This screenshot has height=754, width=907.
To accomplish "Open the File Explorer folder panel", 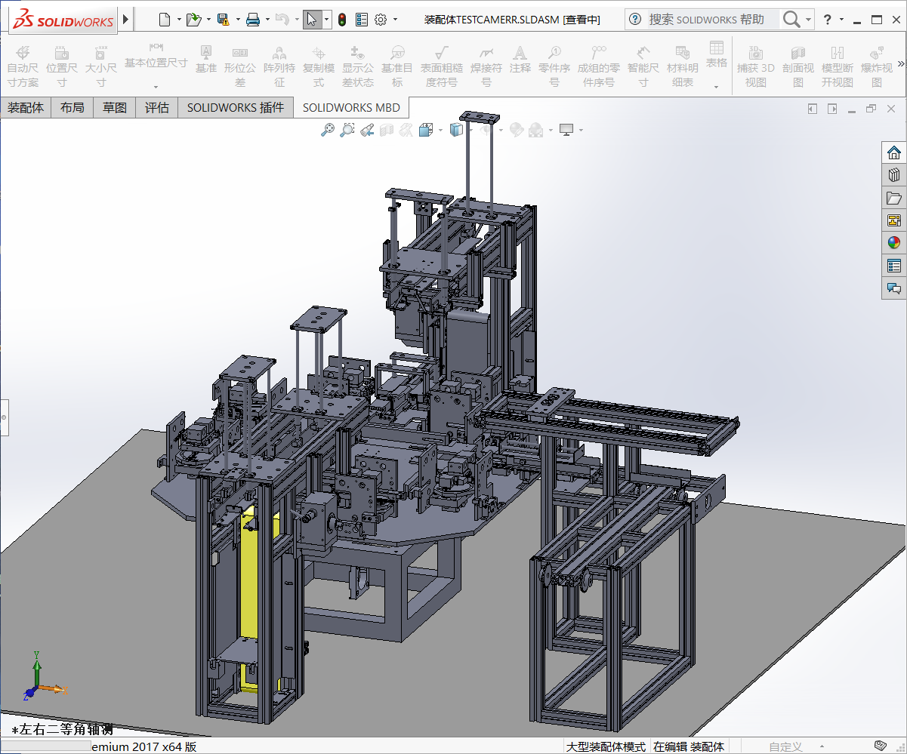I will point(894,198).
